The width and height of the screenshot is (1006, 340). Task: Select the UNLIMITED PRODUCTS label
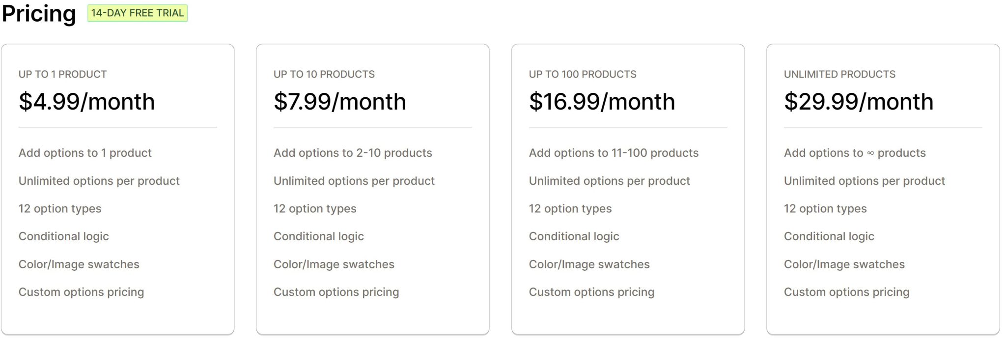pos(839,74)
